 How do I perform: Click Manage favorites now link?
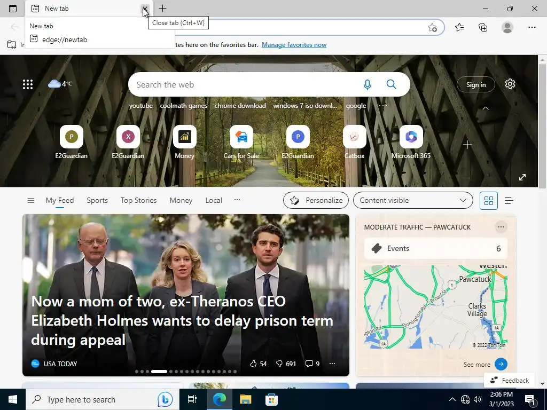(294, 45)
